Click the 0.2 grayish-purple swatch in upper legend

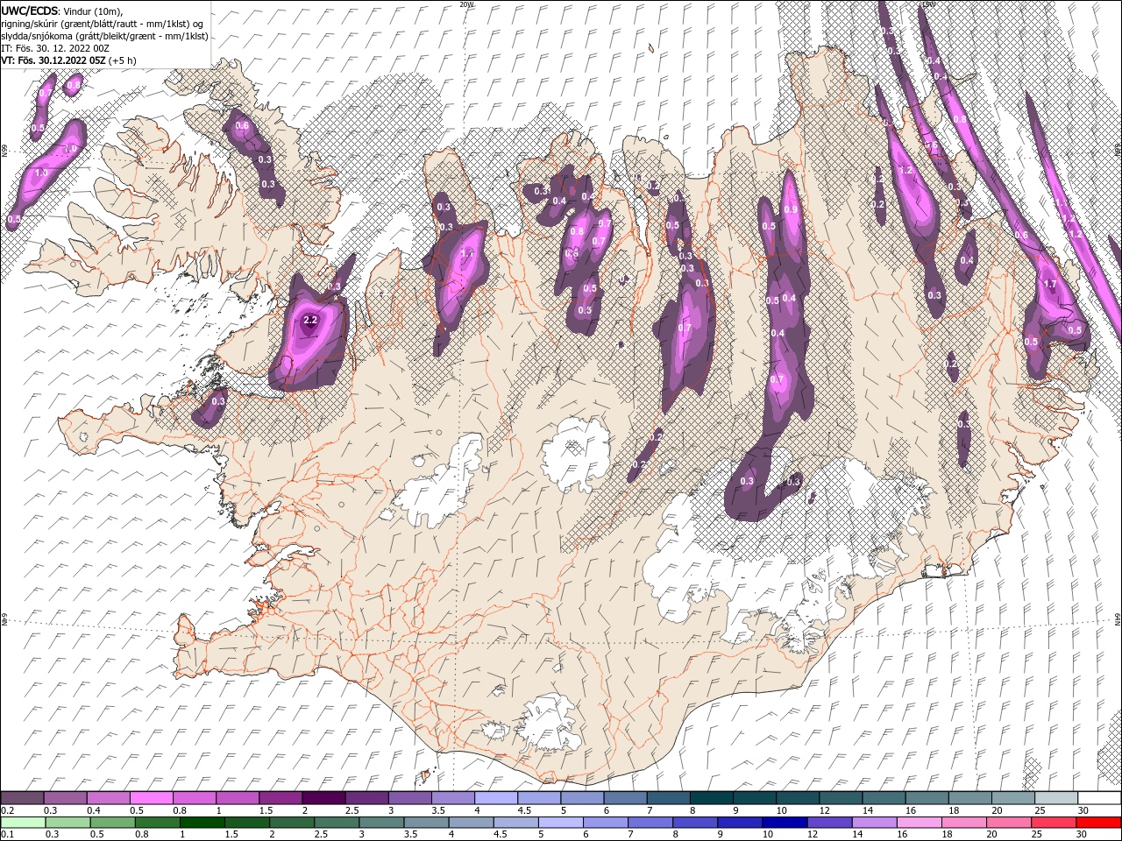point(22,798)
